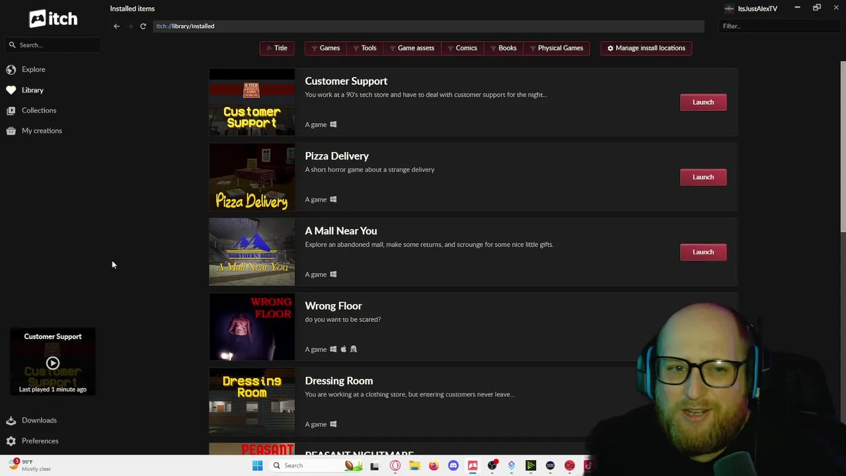Toggle the Comics filter
The image size is (846, 476).
coord(462,48)
